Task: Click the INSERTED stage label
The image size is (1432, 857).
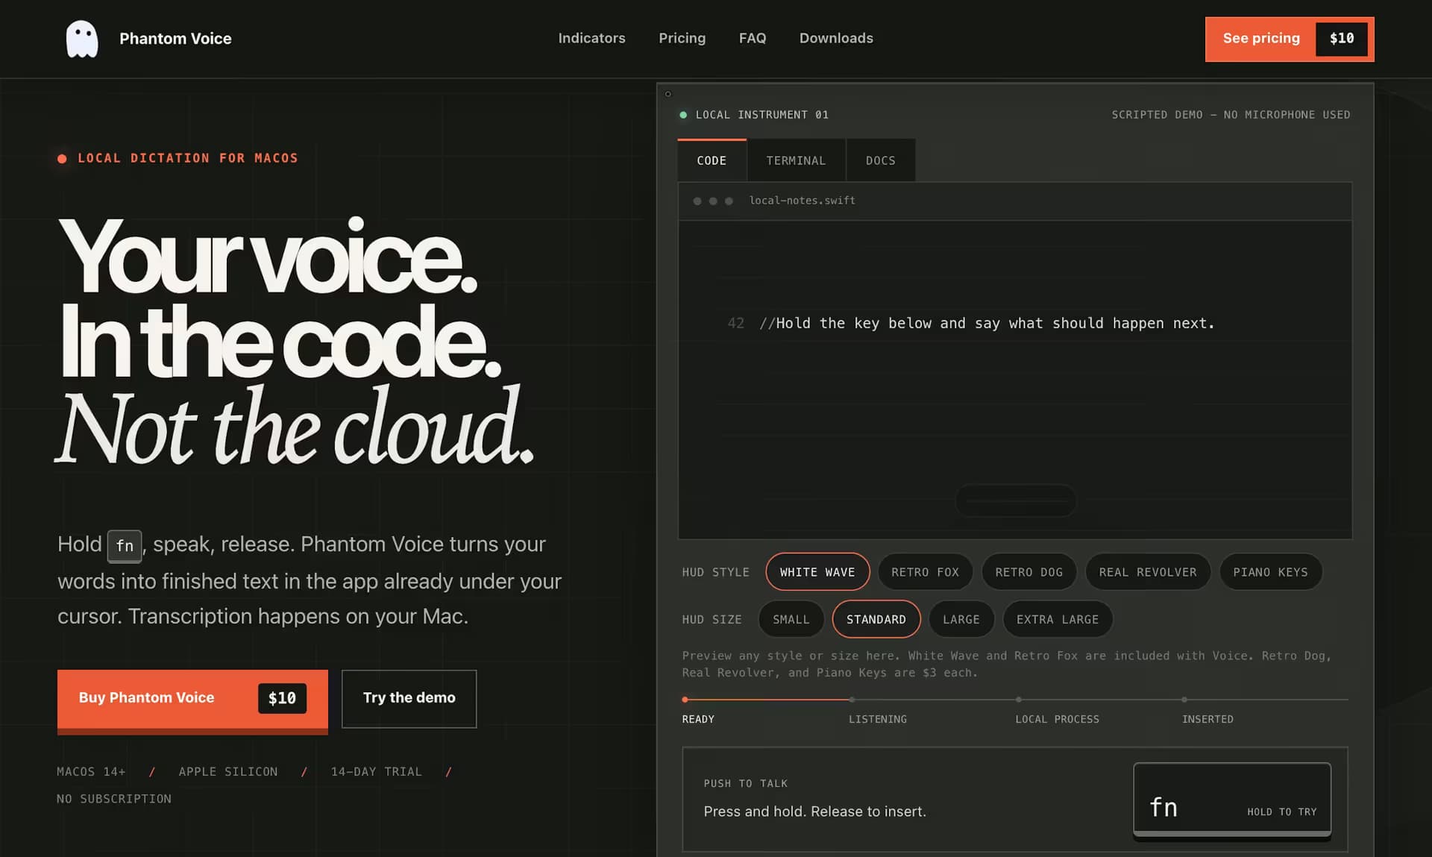Action: pyautogui.click(x=1208, y=719)
